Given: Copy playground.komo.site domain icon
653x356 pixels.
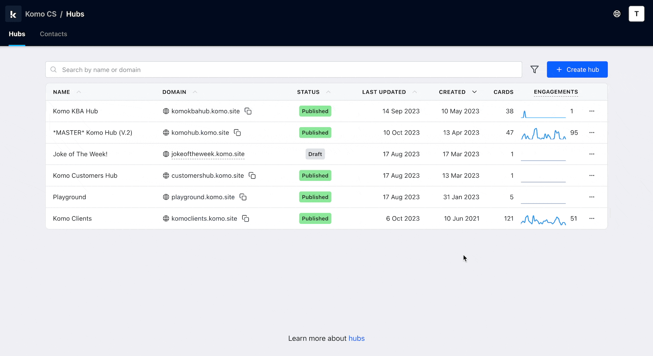Looking at the screenshot, I should 243,197.
